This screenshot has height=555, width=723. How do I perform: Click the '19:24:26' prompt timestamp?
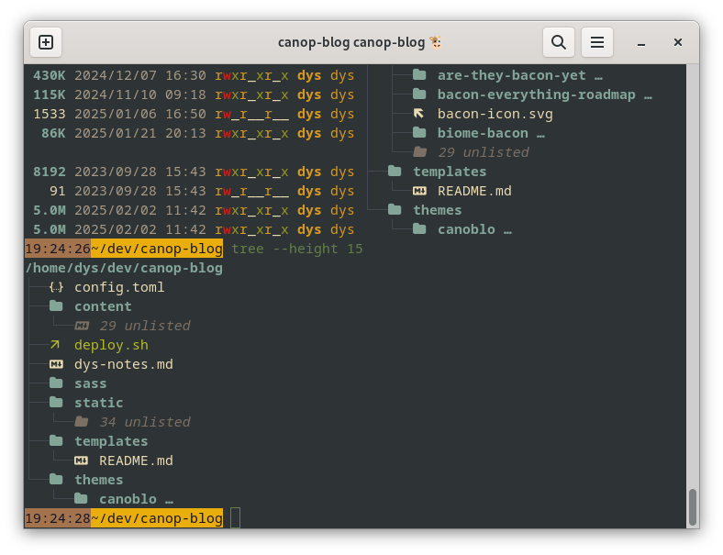58,249
